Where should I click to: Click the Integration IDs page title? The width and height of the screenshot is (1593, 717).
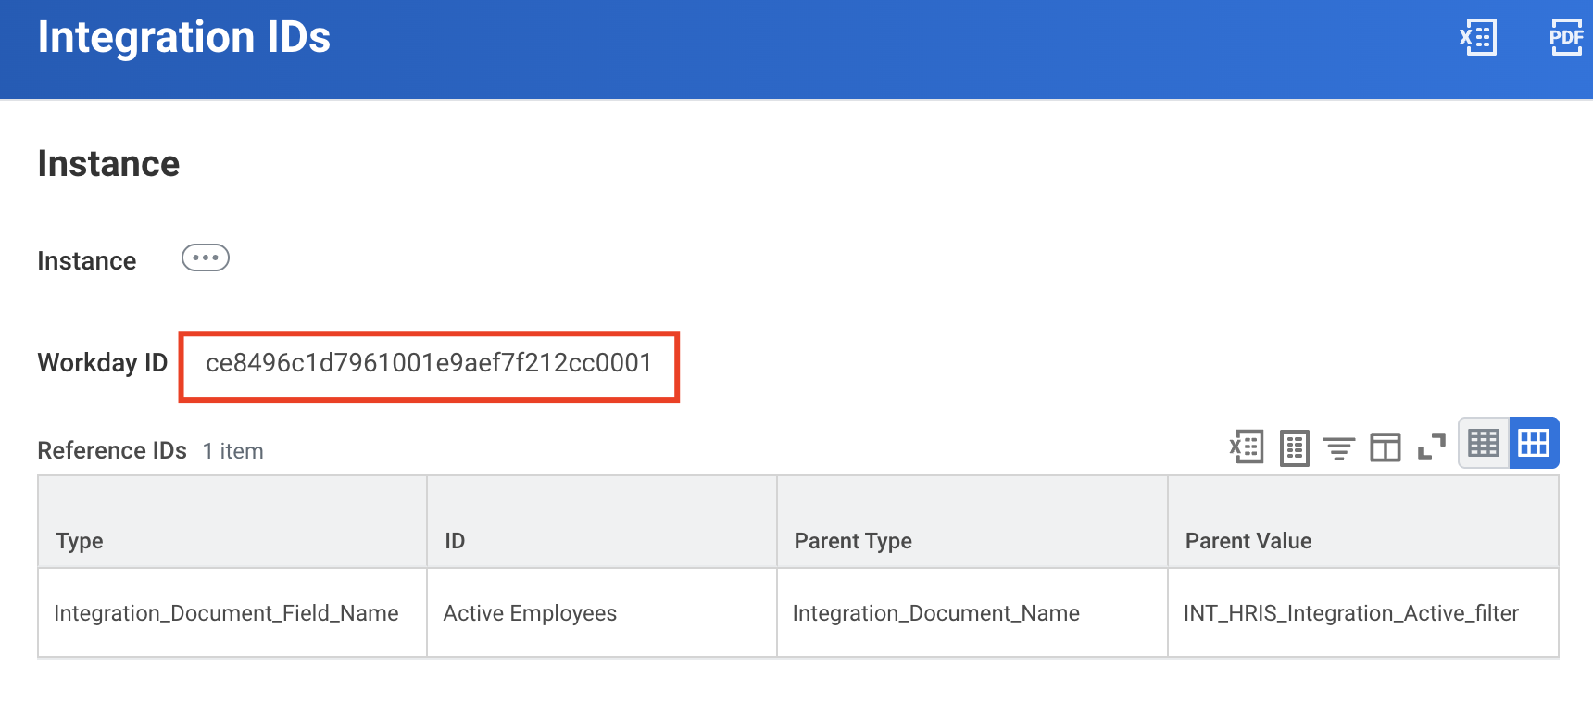(184, 38)
